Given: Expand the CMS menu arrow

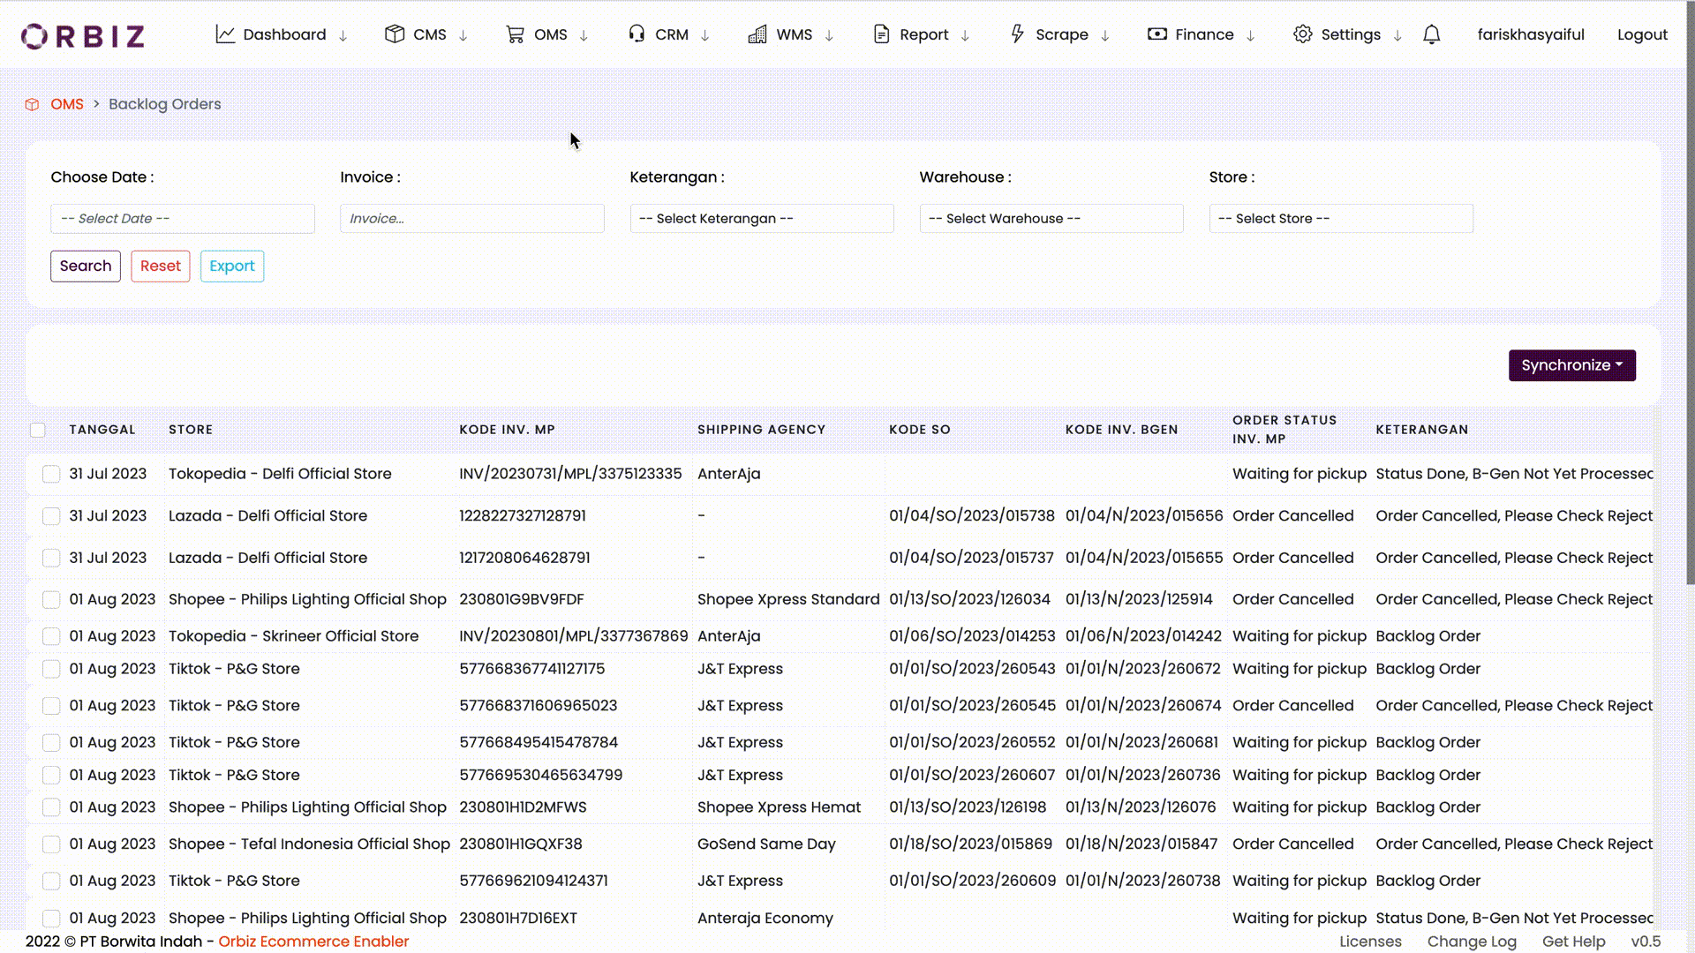Looking at the screenshot, I should pyautogui.click(x=463, y=35).
